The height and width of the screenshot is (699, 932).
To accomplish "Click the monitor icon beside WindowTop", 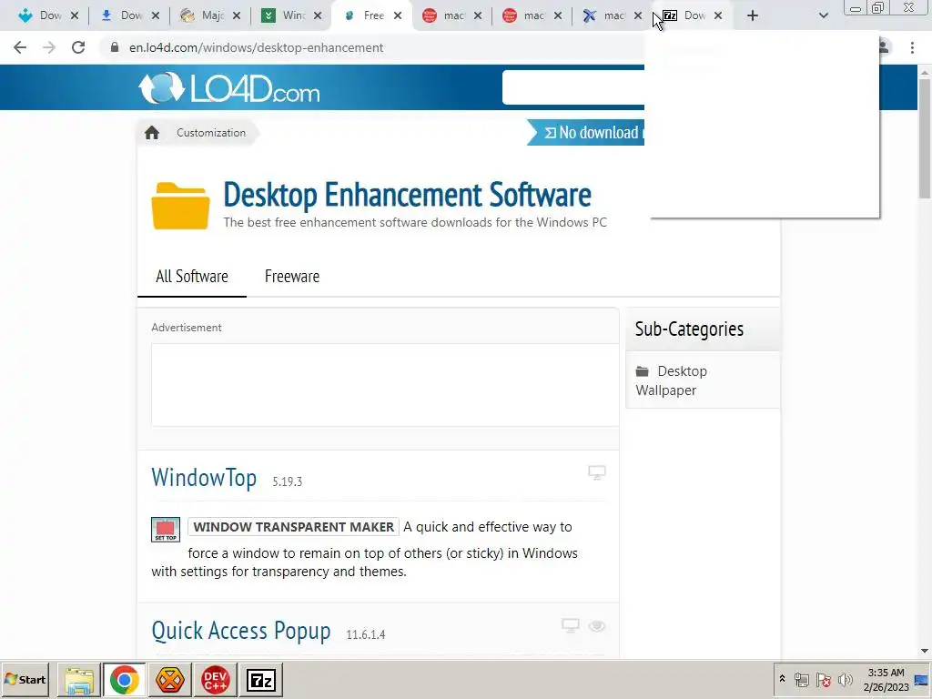I will coord(597,472).
